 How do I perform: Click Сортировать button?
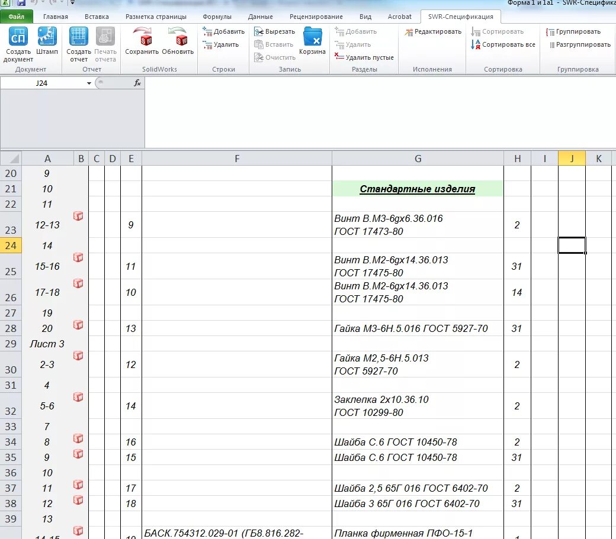pos(498,31)
